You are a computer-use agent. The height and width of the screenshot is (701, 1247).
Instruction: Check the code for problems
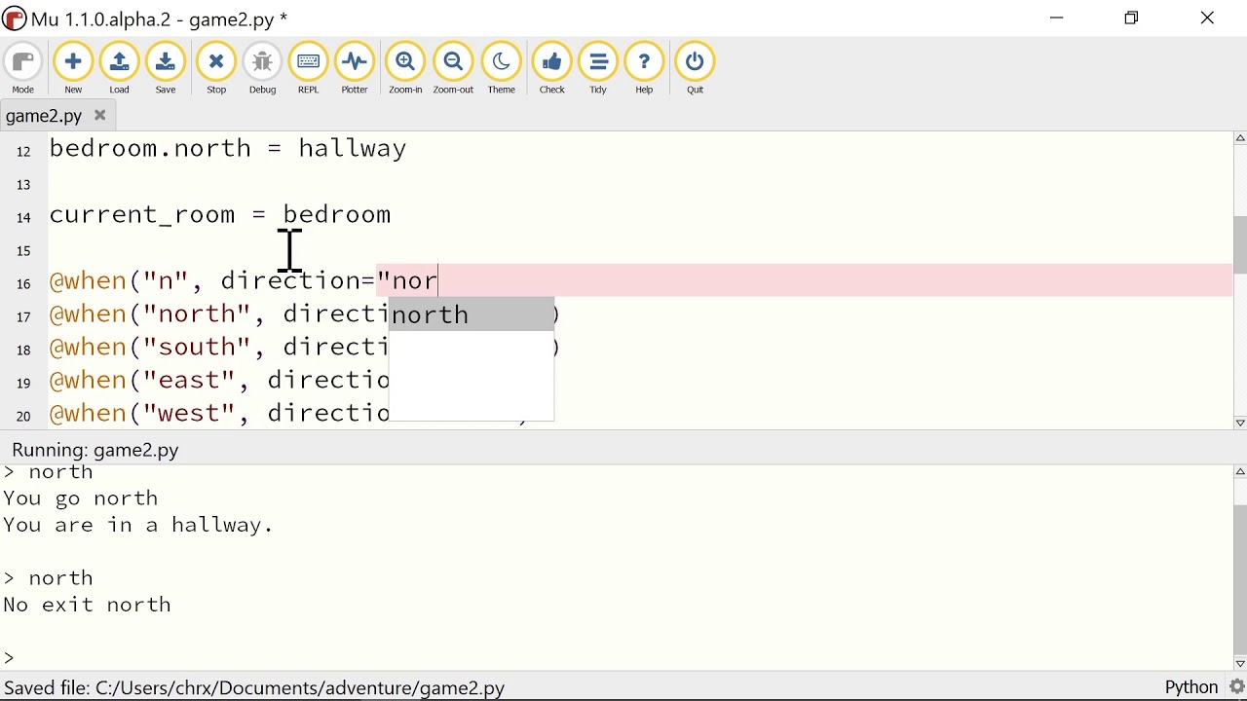tap(553, 68)
